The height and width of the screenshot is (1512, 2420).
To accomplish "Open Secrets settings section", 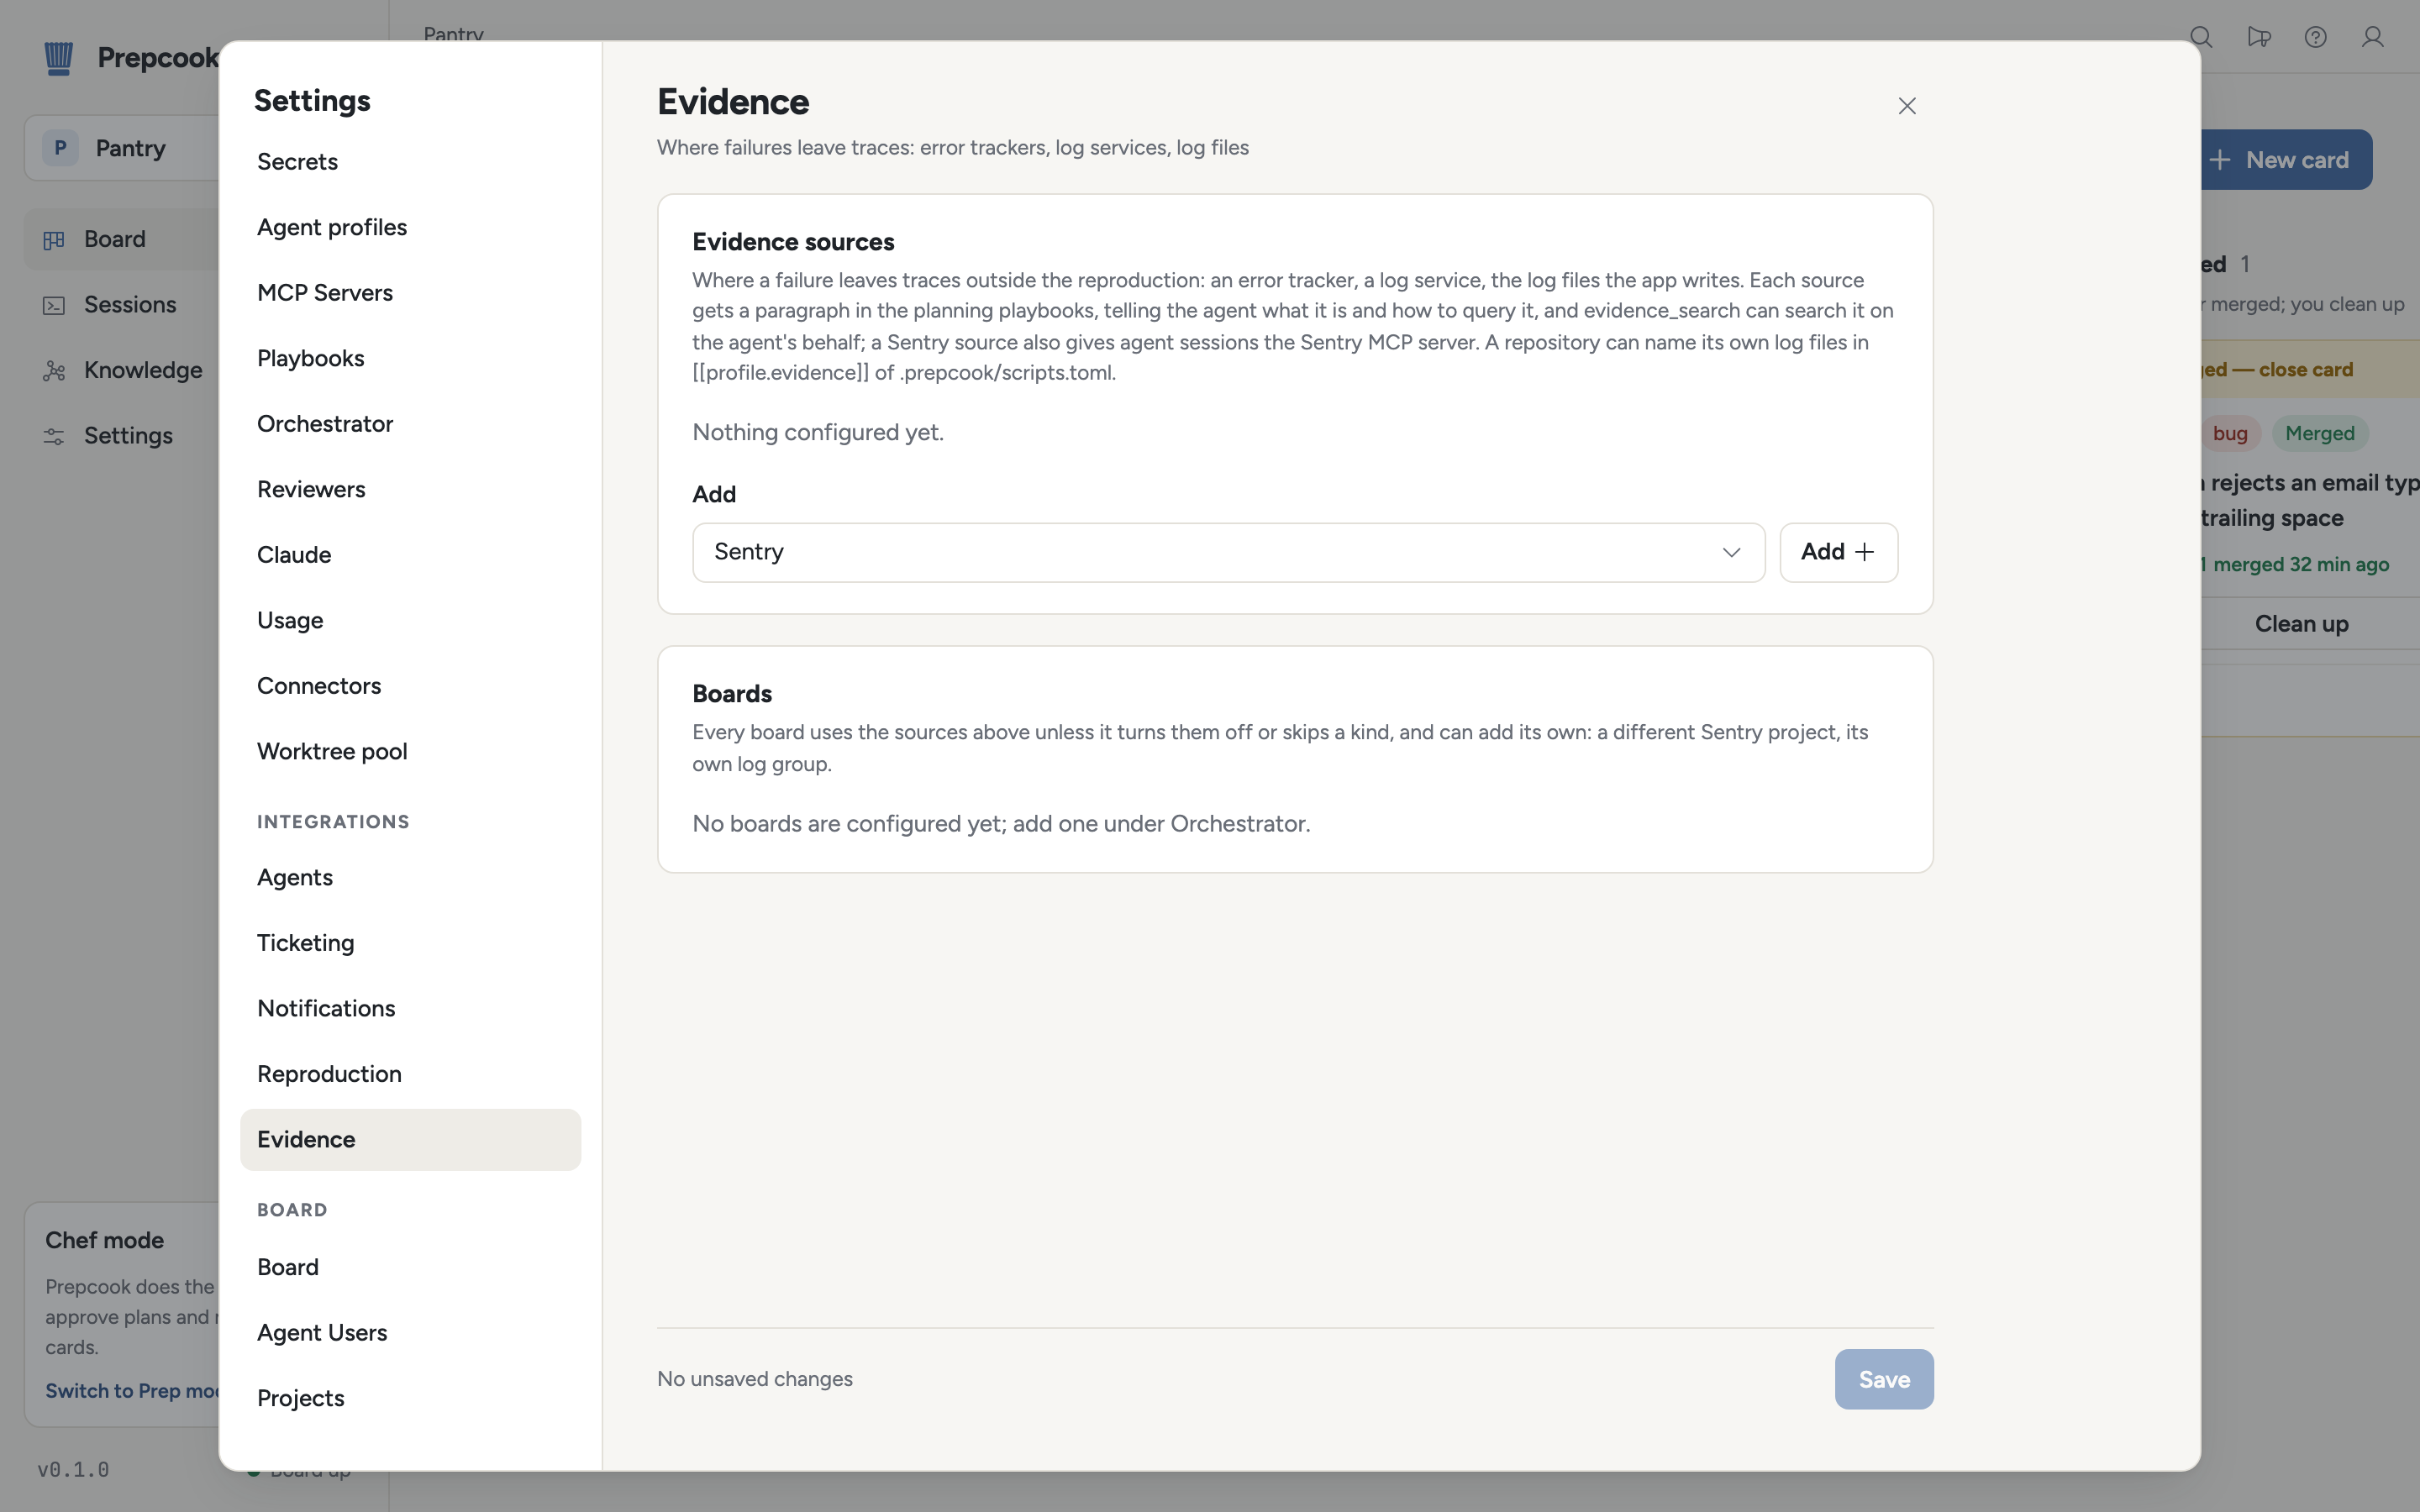I will 410,162.
